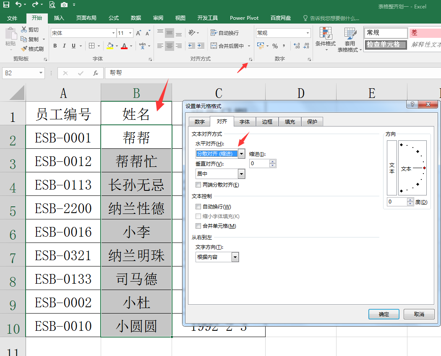The image size is (441, 356).
Task: Click the Decrease Indent icon
Action: point(191,46)
